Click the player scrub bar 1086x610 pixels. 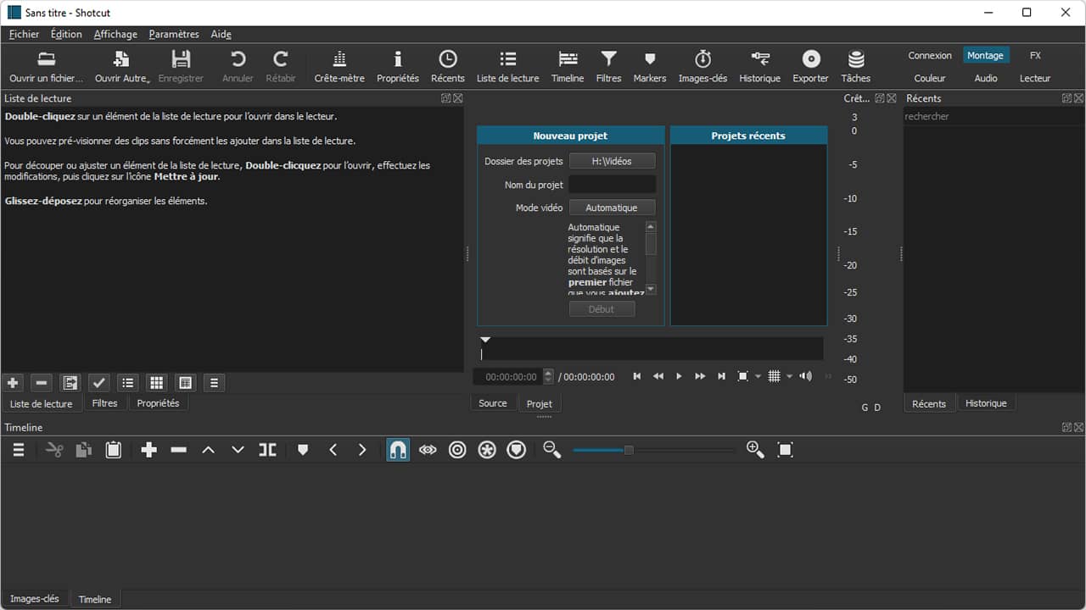pos(651,349)
